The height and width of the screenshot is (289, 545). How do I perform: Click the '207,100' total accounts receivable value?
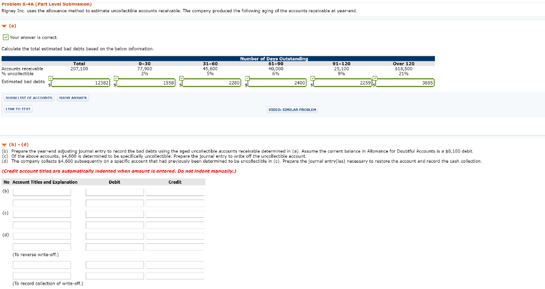pyautogui.click(x=79, y=69)
